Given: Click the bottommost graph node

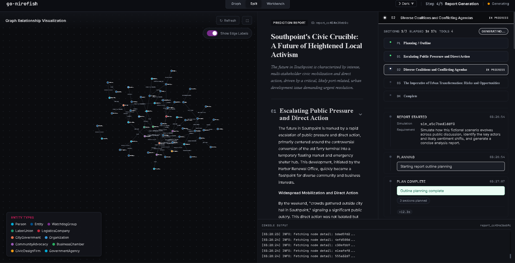Looking at the screenshot, I should click(154, 169).
